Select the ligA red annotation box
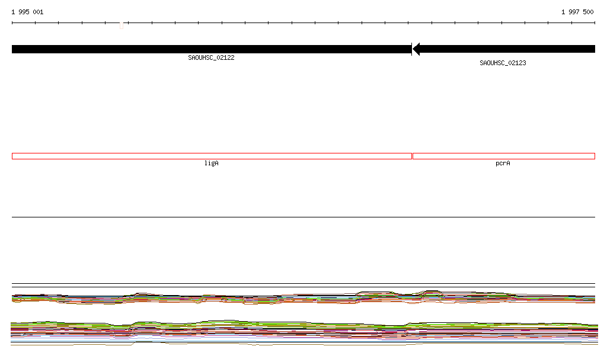This screenshot has height=362, width=607. [212, 156]
